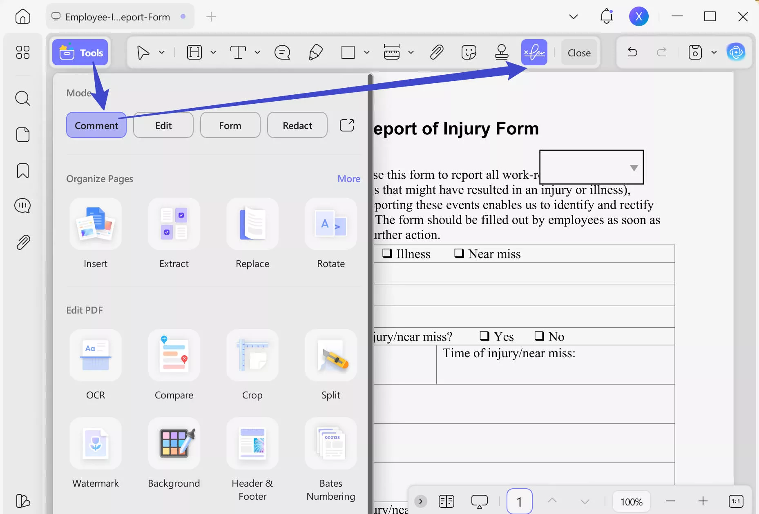Click the page number input field
This screenshot has height=514, width=759.
coord(519,501)
